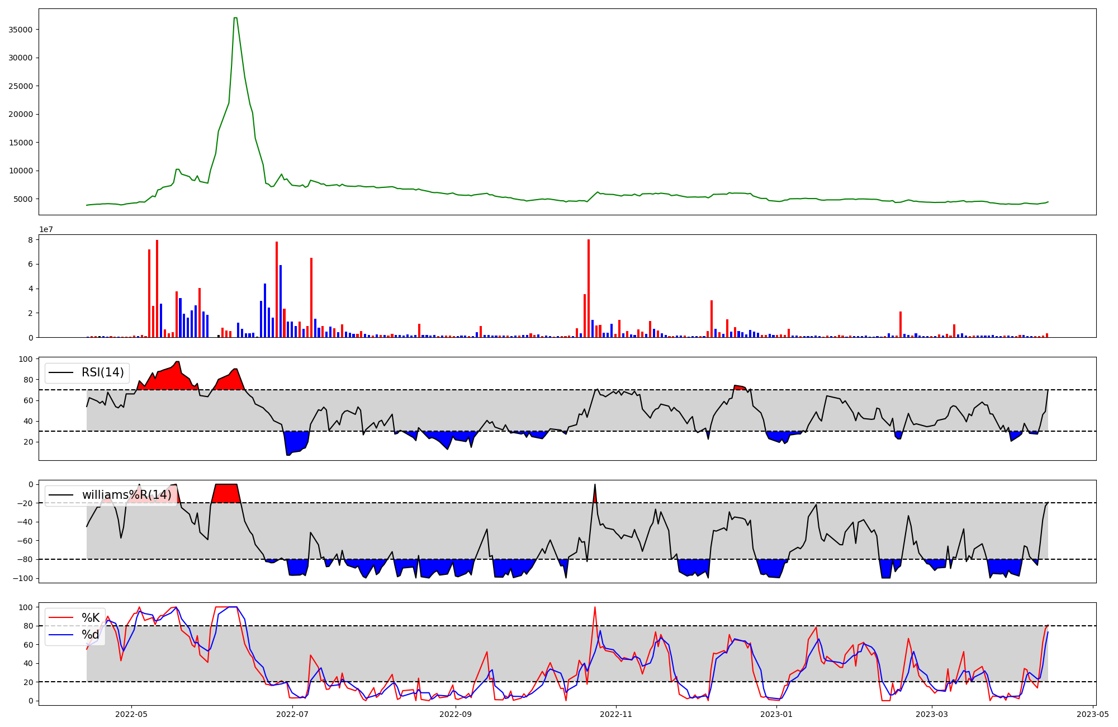1118x727 pixels.
Task: Click the RSI(14) legend label
Action: [103, 372]
